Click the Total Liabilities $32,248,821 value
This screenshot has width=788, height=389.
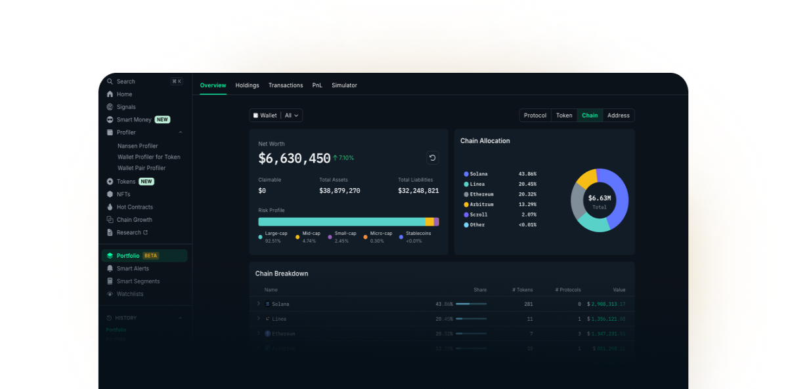[418, 191]
